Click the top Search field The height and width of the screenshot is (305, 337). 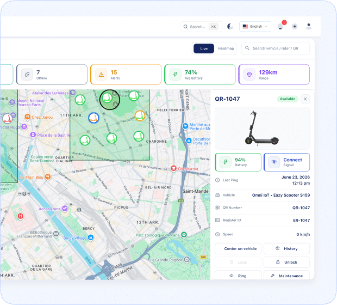(x=201, y=27)
